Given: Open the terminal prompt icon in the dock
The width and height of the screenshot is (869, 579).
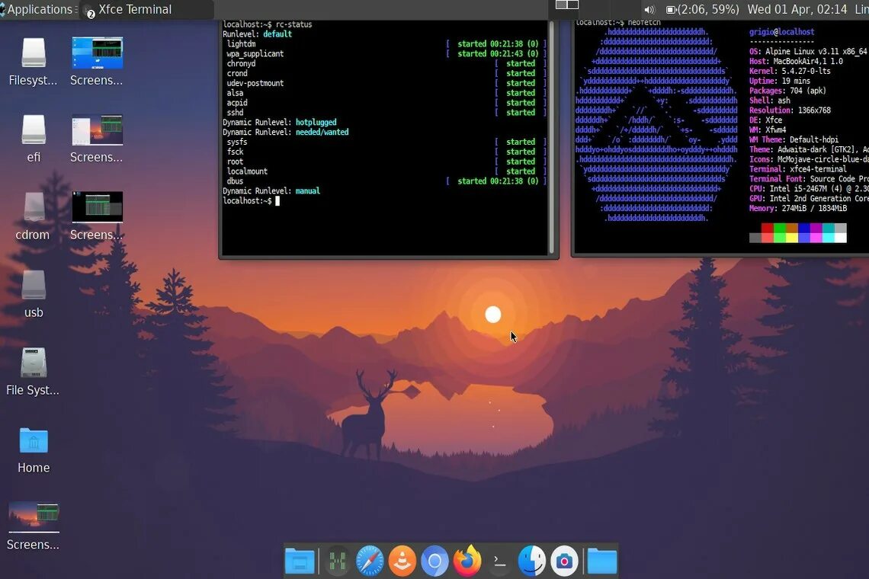Looking at the screenshot, I should pos(499,561).
